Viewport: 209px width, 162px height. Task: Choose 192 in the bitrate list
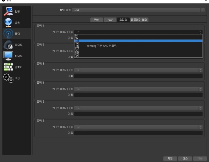pyautogui.click(x=138, y=46)
